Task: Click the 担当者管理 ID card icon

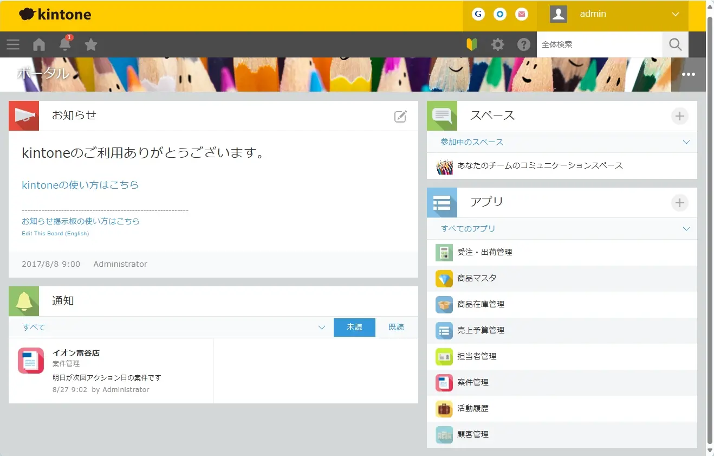Action: click(x=444, y=357)
